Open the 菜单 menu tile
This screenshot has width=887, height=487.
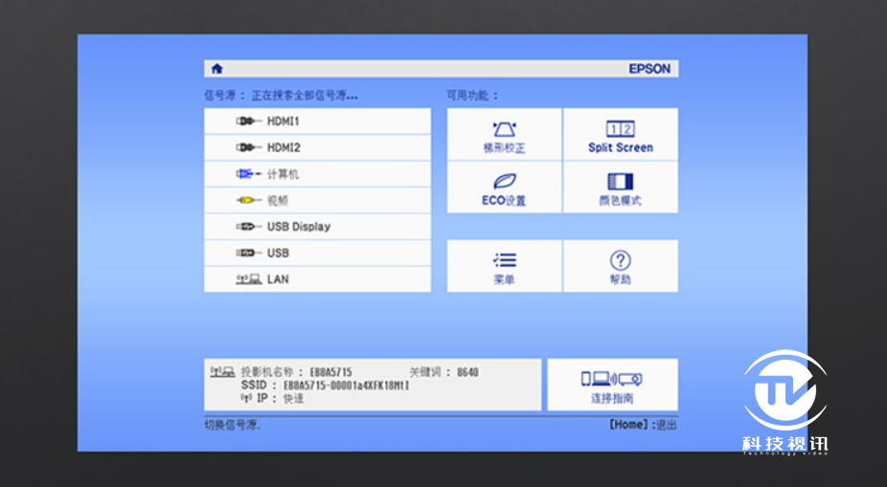click(x=504, y=266)
